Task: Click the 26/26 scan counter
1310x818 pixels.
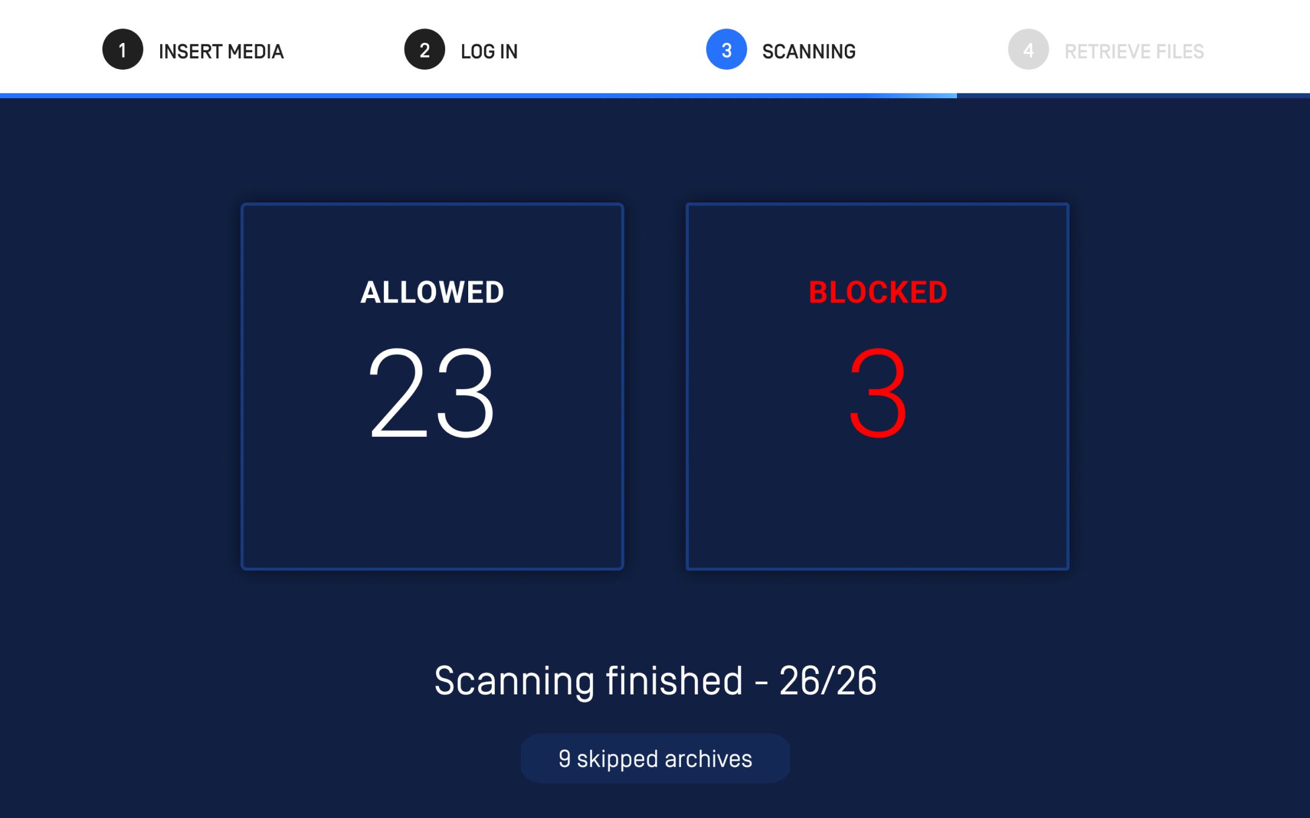Action: (828, 680)
